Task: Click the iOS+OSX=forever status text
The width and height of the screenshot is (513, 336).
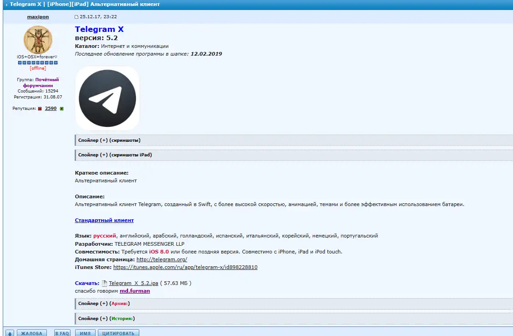Action: click(x=37, y=57)
